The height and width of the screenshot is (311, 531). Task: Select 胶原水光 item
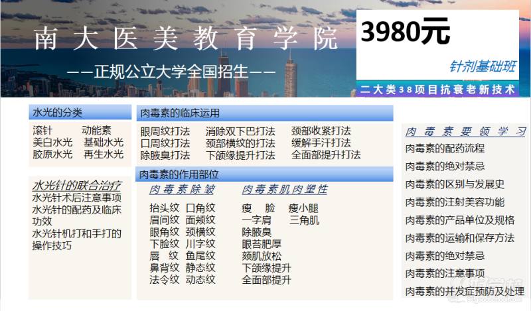pyautogui.click(x=52, y=155)
